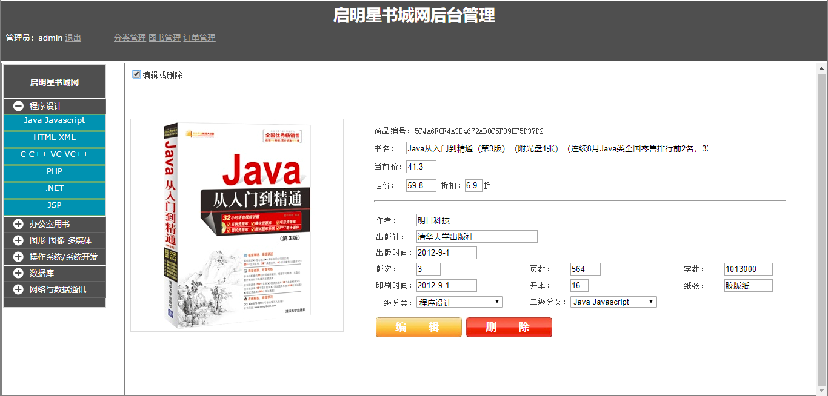This screenshot has height=396, width=828.
Task: Click the 启明星书城网 sidebar header
Action: (x=55, y=82)
